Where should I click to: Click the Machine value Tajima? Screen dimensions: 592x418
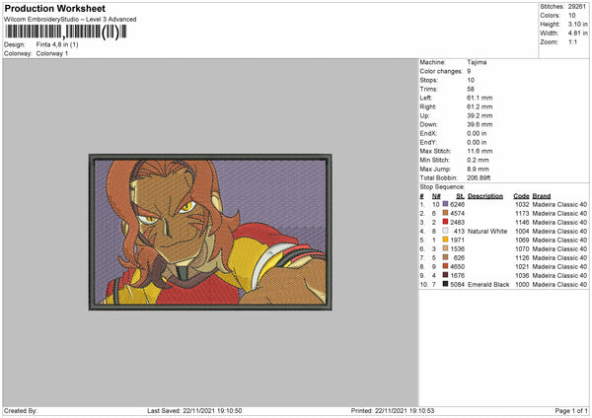(x=477, y=62)
